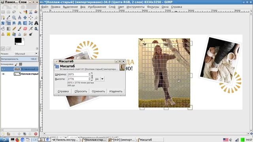Select the Cage Transform tool
Viewport: 253px width, 142px height.
pos(31,23)
